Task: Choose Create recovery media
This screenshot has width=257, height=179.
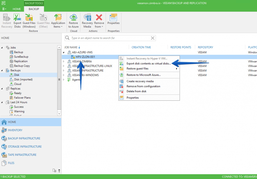Action: [x=140, y=81]
